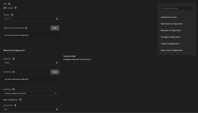Show help for Proxy Timeout

pos(15,105)
